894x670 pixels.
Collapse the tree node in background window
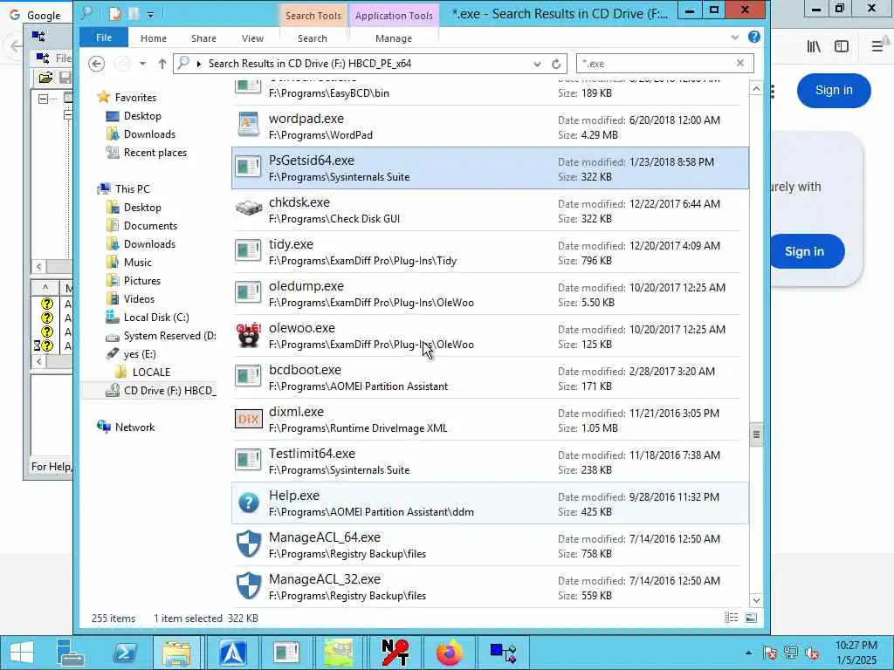pos(44,99)
